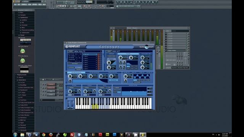The width and height of the screenshot is (244, 137).
Task: Expand the Plugin presets folder in browser
Action: pos(22,75)
